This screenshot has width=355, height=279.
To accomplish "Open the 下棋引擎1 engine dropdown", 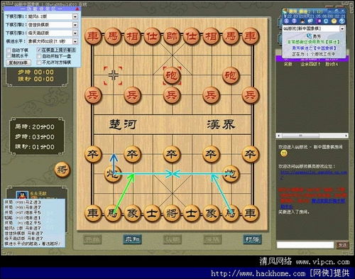I will [x=75, y=16].
